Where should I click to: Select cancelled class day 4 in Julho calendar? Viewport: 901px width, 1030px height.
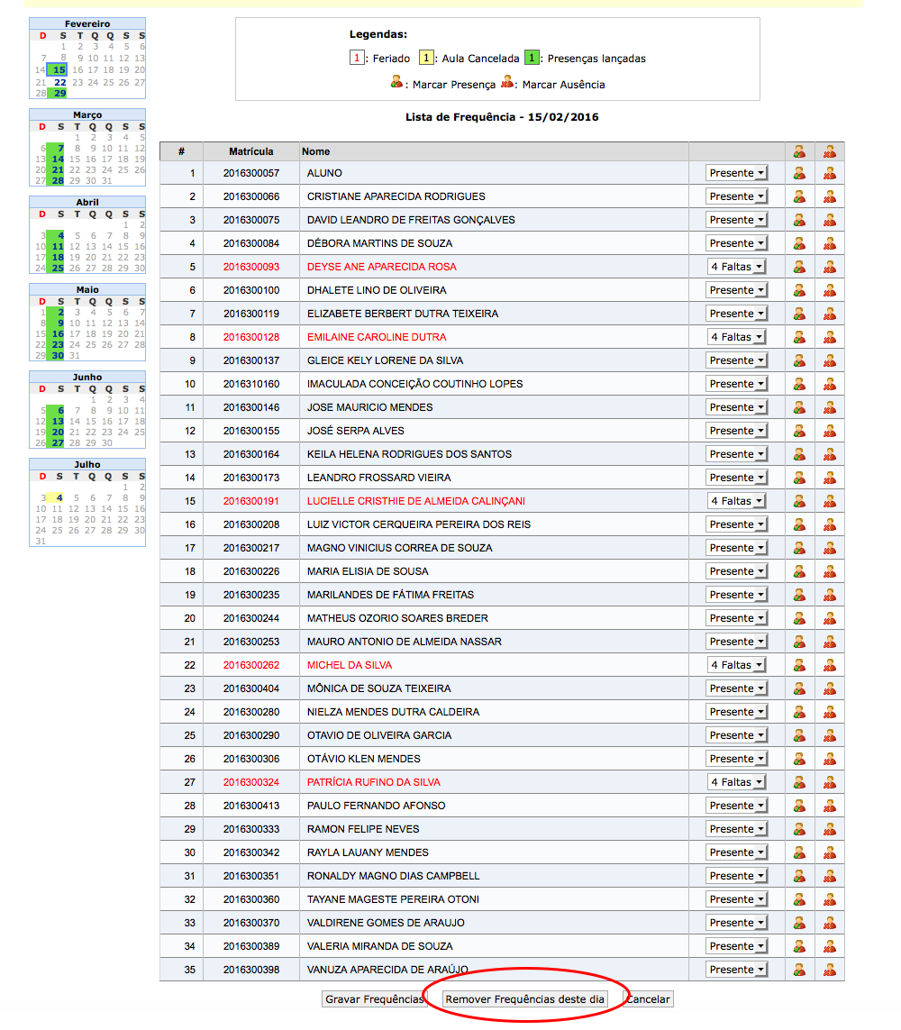pos(59,497)
